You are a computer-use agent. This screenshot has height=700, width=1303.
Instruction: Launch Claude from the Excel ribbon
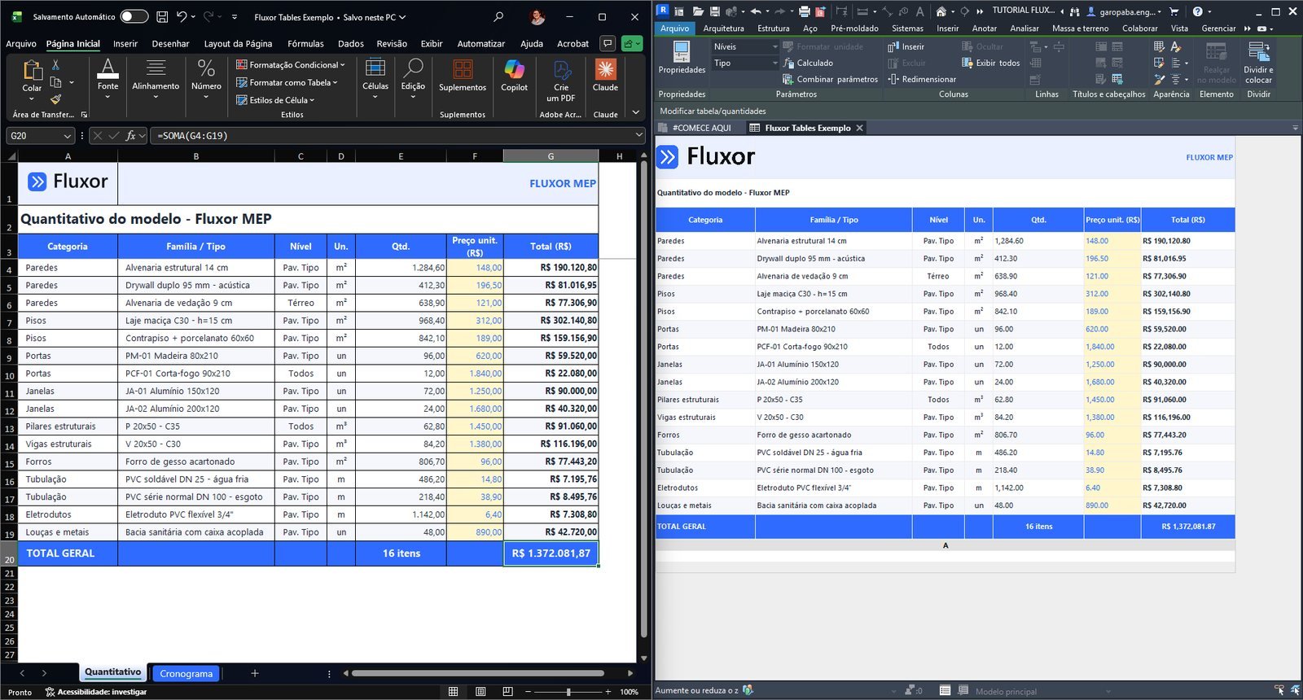[x=605, y=75]
